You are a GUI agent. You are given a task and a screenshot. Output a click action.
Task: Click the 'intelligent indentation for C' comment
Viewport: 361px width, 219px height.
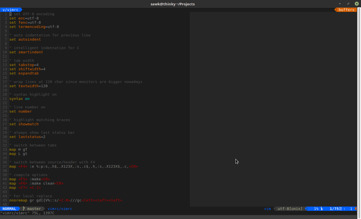[x=44, y=48]
